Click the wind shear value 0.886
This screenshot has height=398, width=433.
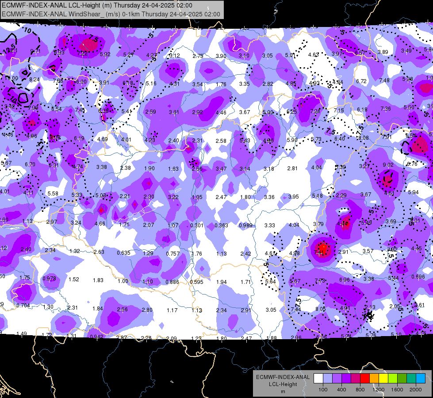pyautogui.click(x=172, y=282)
